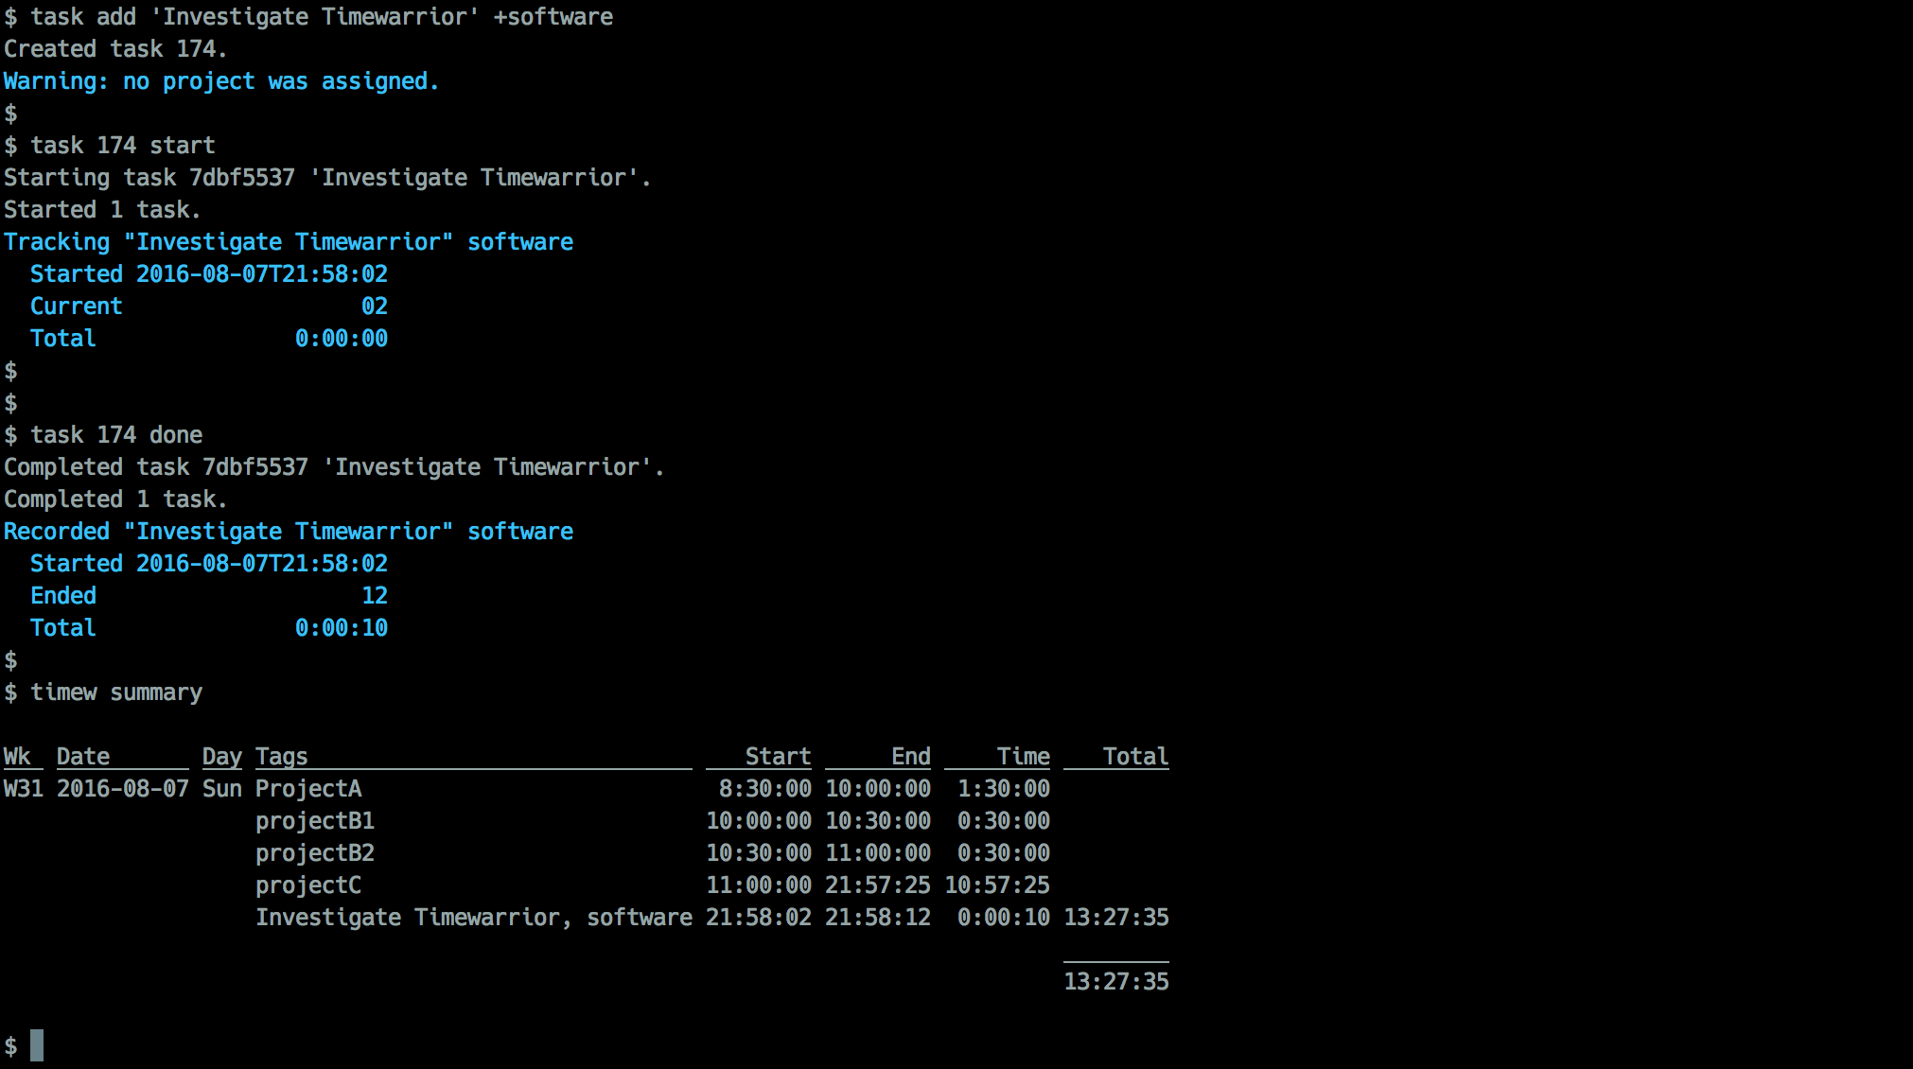This screenshot has width=1913, height=1069.
Task: Click the 'Started 1 task.' line
Action: pyautogui.click(x=102, y=210)
